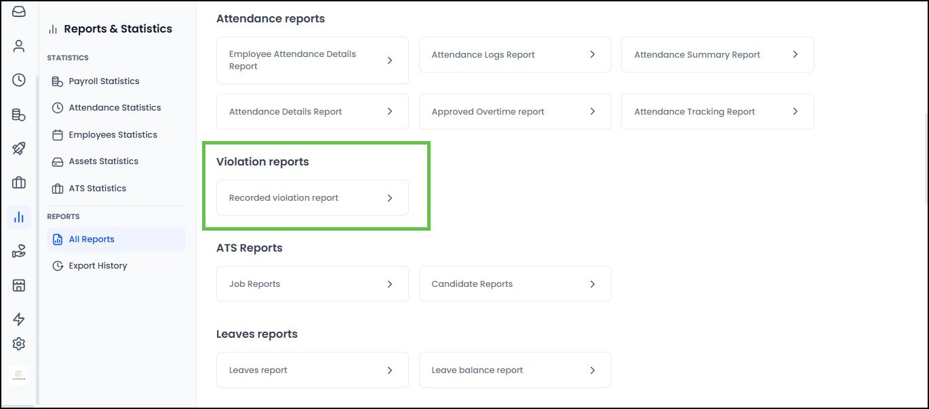Click chevron on Attendance Logs Report

click(592, 54)
